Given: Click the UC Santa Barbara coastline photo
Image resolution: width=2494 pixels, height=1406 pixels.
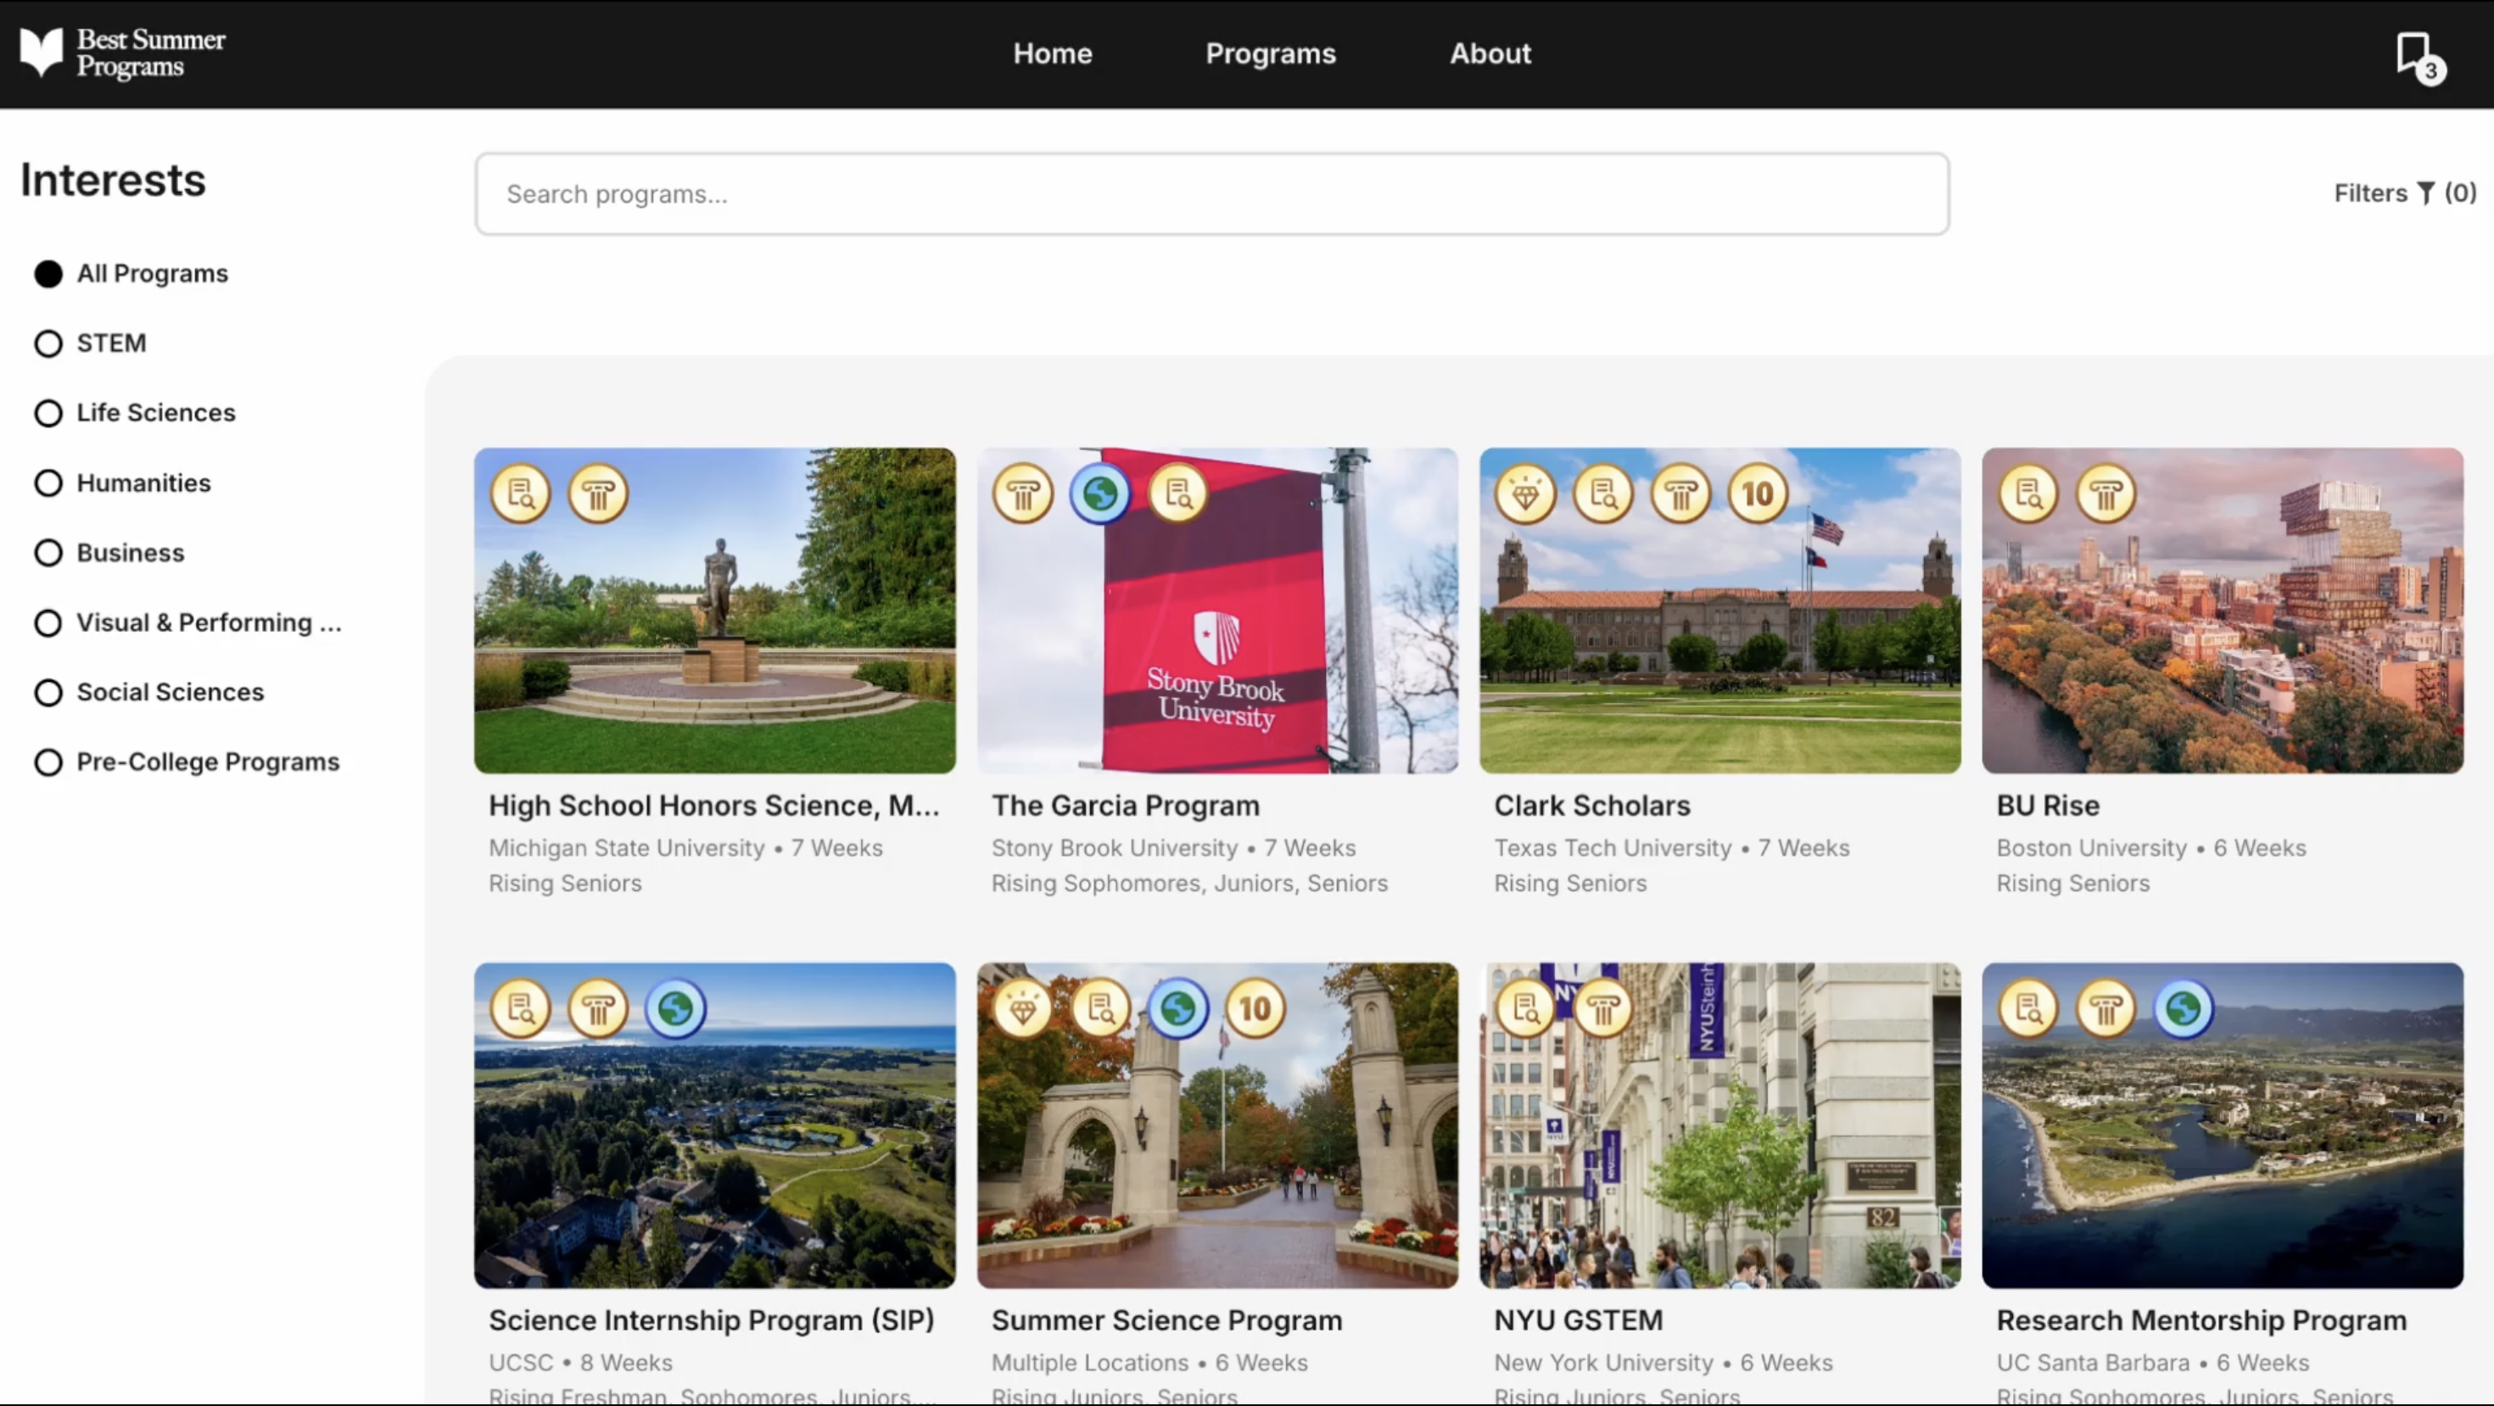Looking at the screenshot, I should click(x=2222, y=1124).
